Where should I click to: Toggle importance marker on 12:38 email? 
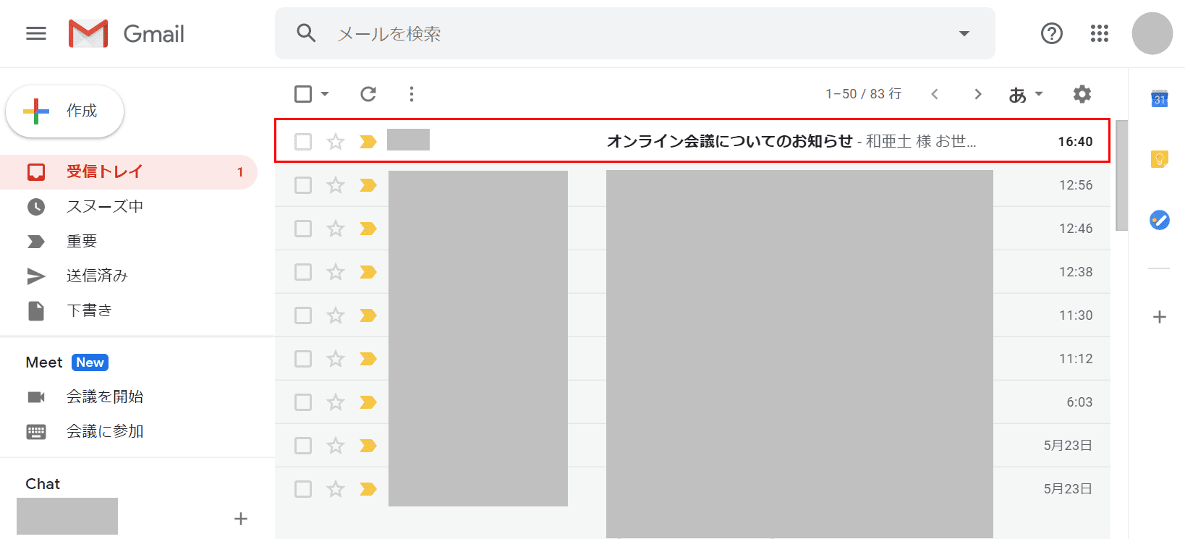(x=368, y=272)
